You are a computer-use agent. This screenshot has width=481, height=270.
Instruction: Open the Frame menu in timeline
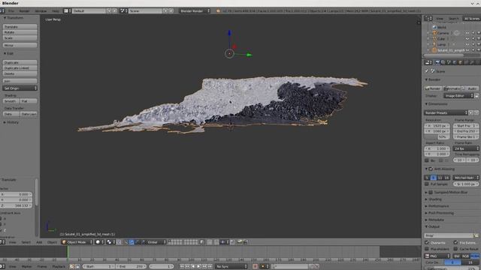42,267
